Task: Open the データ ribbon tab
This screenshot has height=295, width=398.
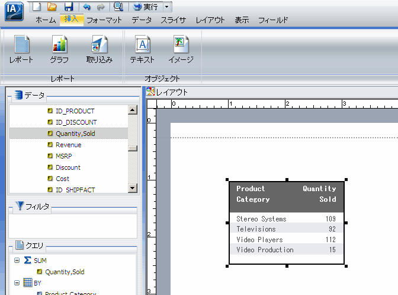Action: point(142,20)
